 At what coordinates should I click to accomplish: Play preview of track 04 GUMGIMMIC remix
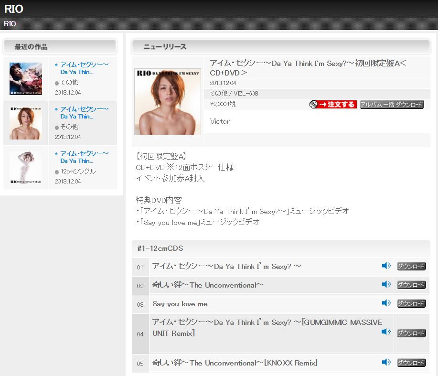point(386,332)
